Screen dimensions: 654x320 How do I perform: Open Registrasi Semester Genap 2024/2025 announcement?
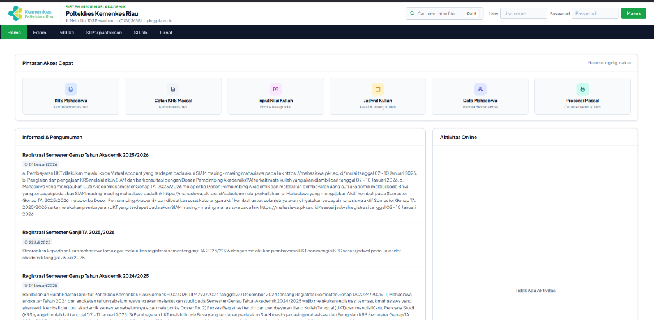[86, 276]
